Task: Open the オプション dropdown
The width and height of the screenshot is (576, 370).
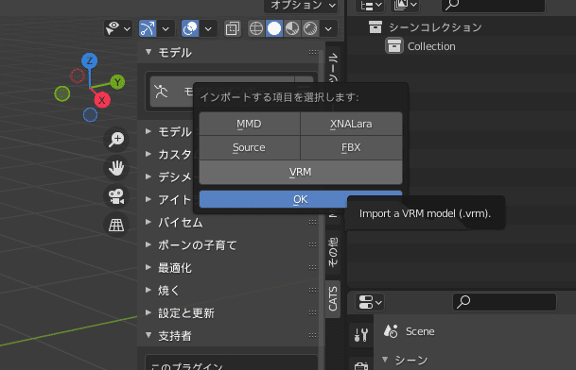Action: [x=301, y=6]
